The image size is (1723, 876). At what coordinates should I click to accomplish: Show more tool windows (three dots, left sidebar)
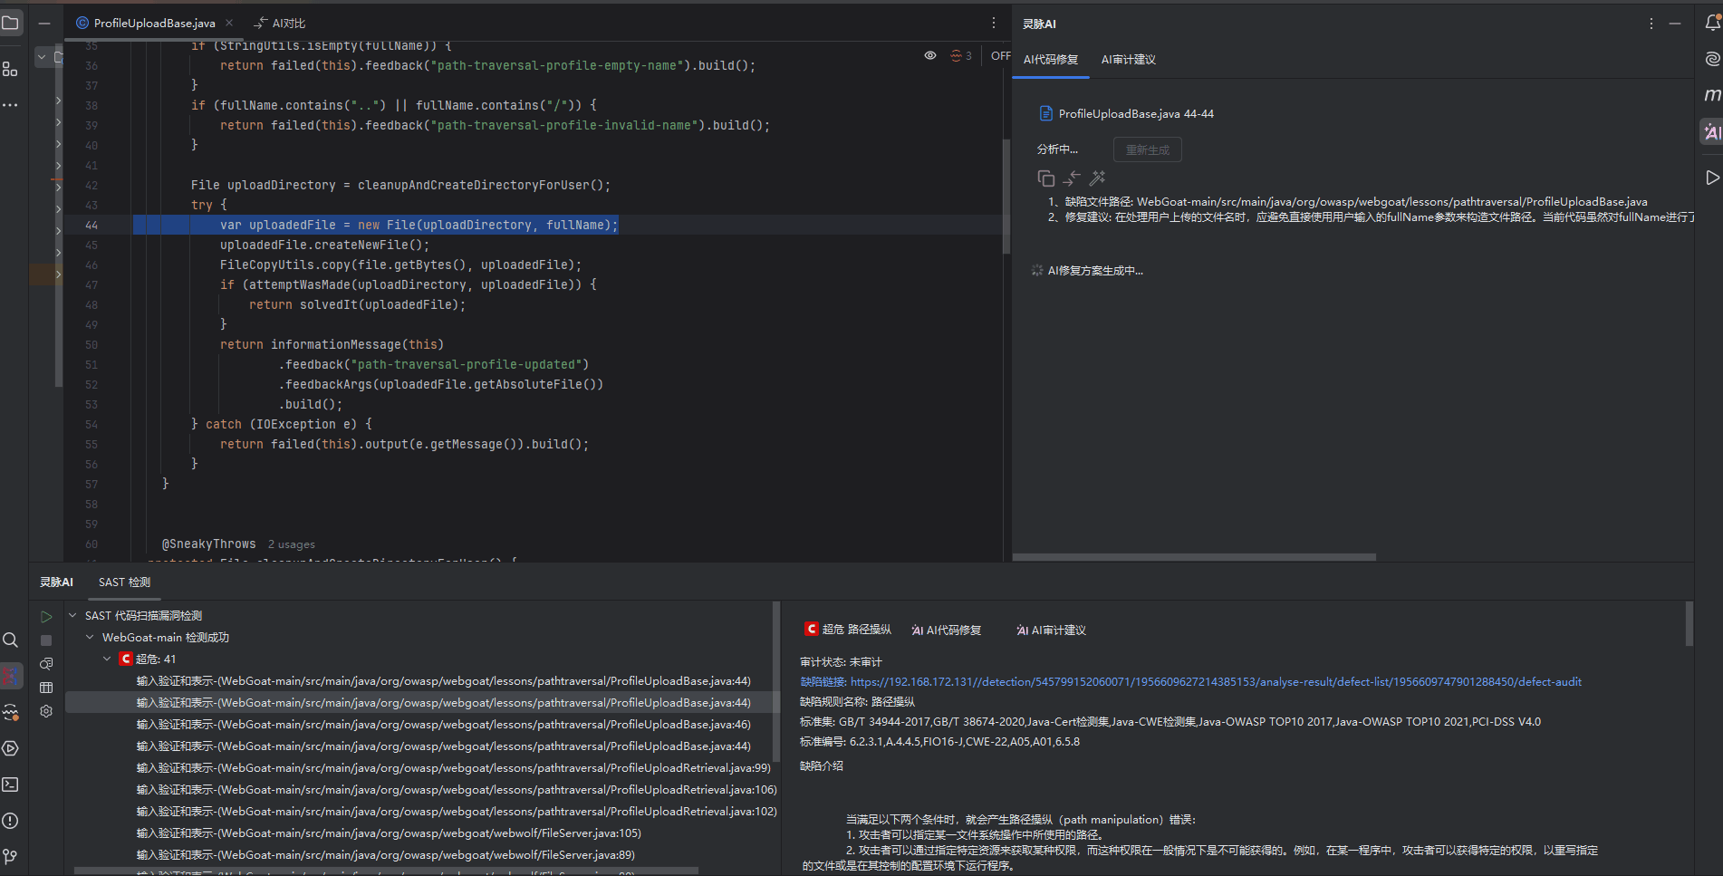click(x=11, y=105)
